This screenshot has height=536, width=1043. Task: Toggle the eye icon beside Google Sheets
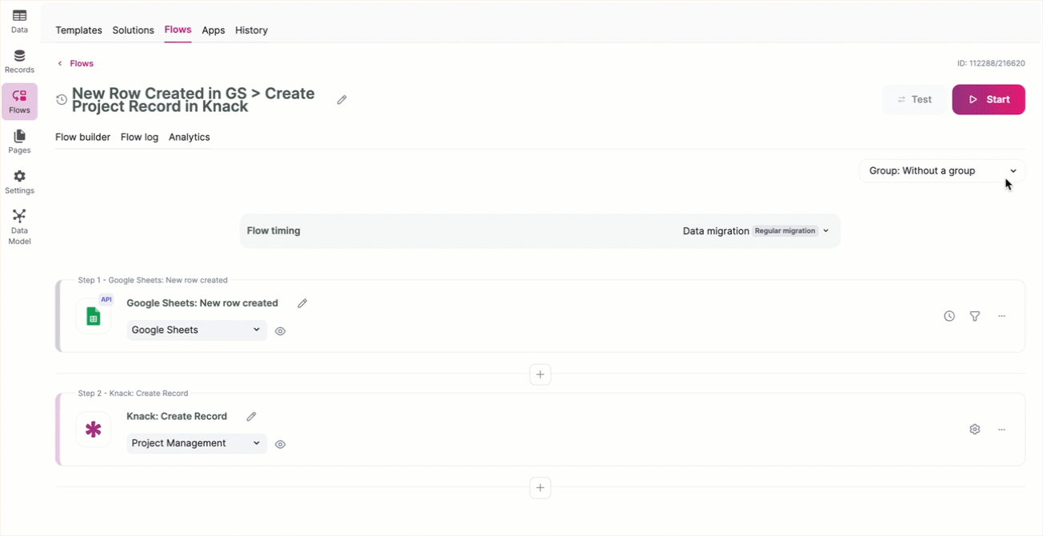pyautogui.click(x=280, y=331)
